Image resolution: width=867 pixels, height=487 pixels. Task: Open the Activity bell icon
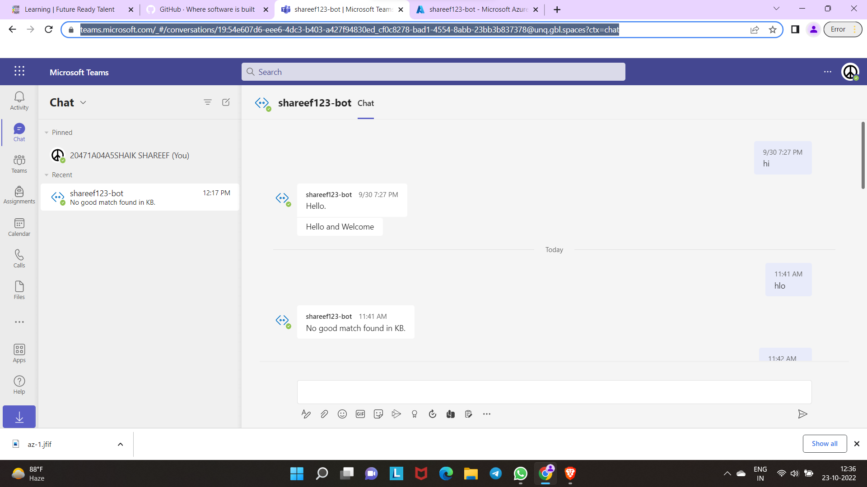pos(19,101)
